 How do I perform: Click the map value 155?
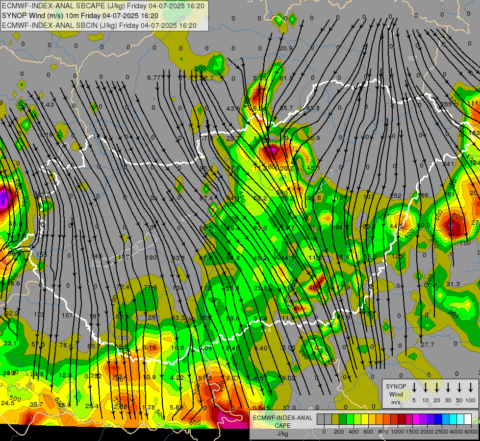42,254
